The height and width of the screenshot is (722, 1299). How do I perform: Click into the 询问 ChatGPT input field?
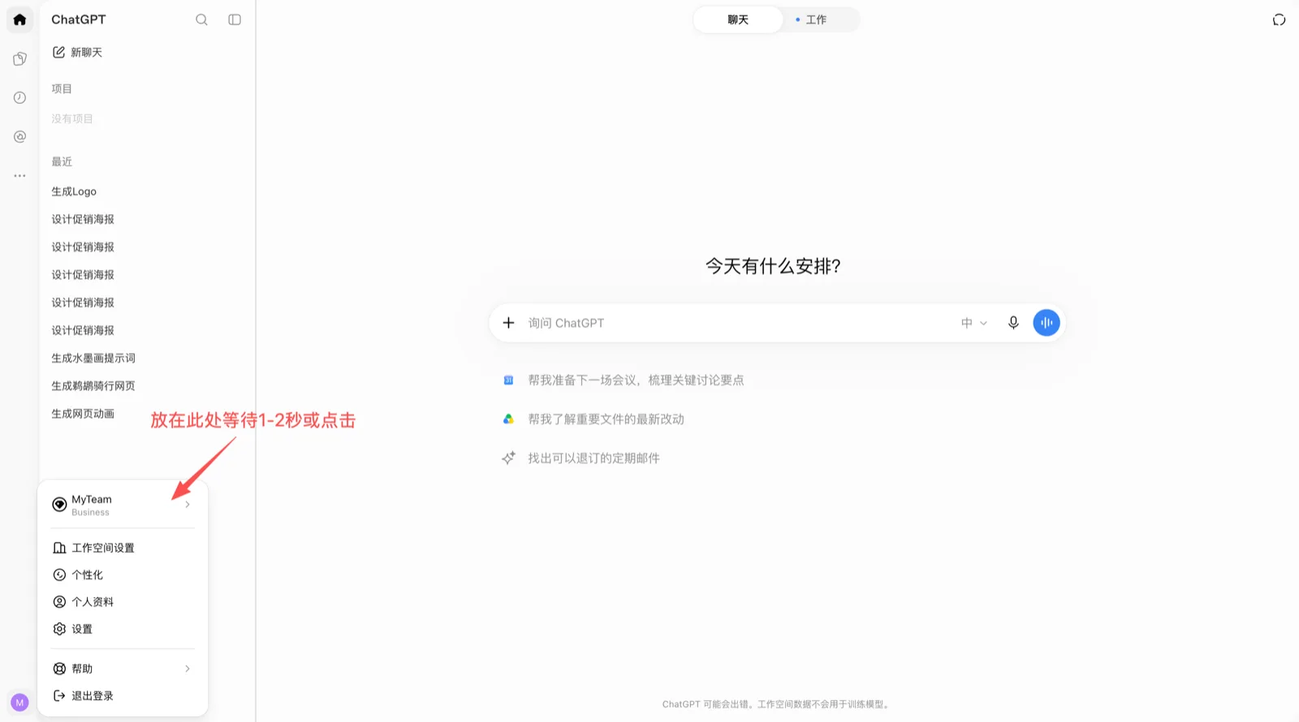(x=739, y=323)
